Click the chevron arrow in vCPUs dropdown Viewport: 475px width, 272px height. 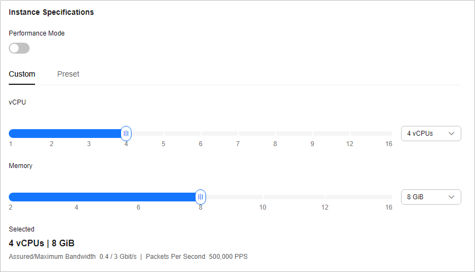pos(451,133)
